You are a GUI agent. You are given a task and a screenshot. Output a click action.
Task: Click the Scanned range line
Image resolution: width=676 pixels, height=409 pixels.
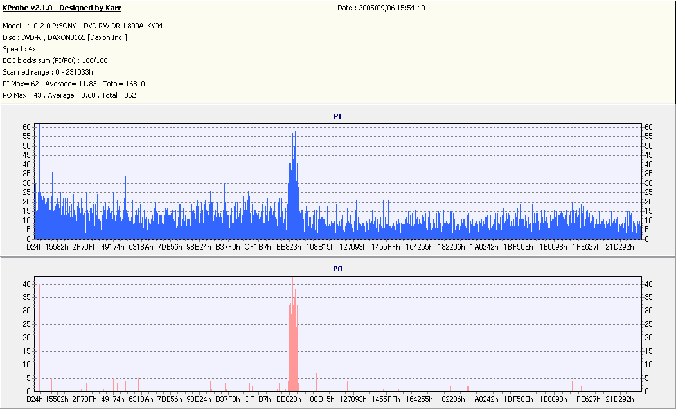click(x=48, y=73)
